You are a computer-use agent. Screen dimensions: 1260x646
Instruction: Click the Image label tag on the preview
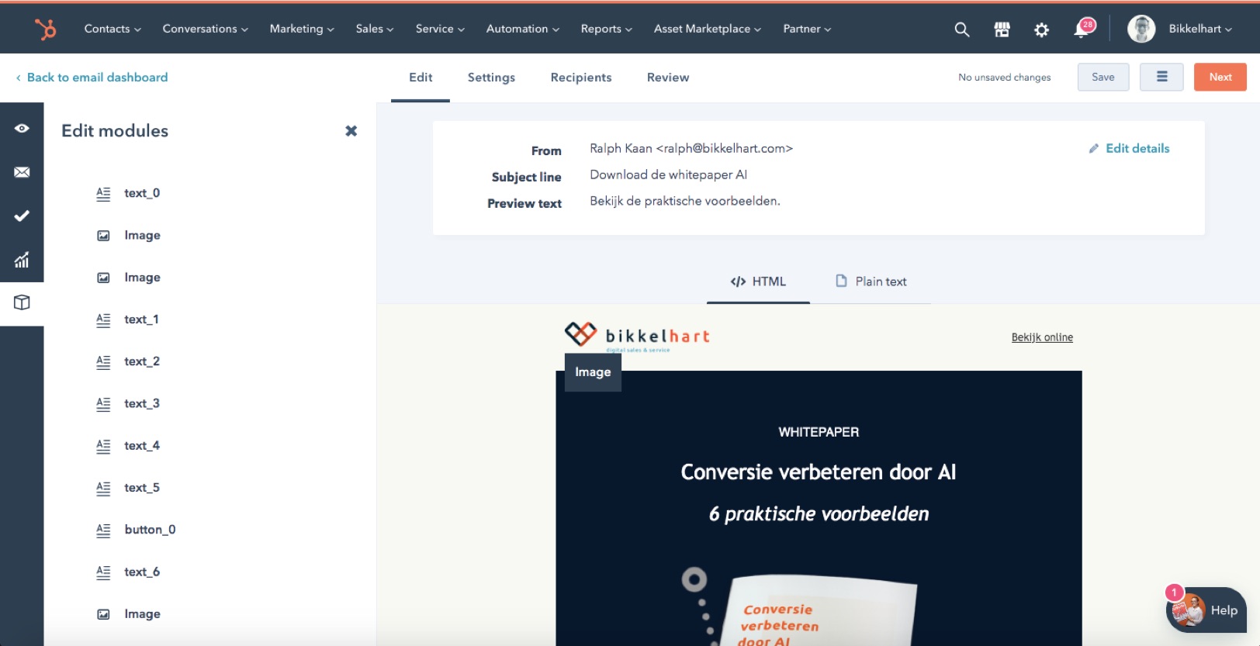[x=593, y=372]
